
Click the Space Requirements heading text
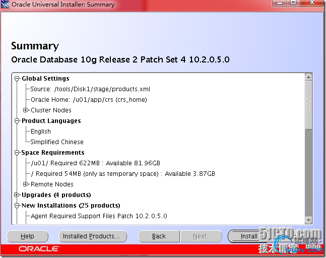pos(53,153)
